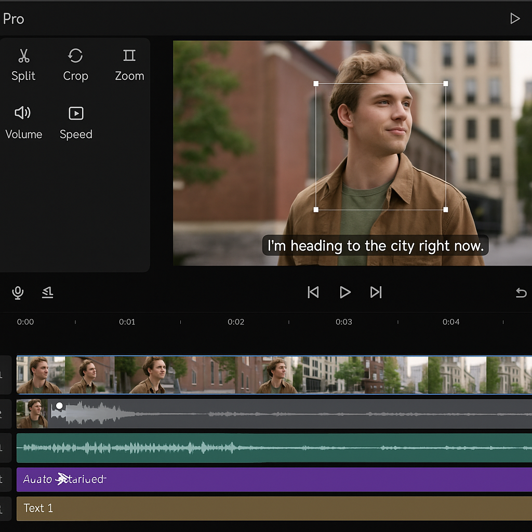Click bottom-left handle of selection box

316,210
